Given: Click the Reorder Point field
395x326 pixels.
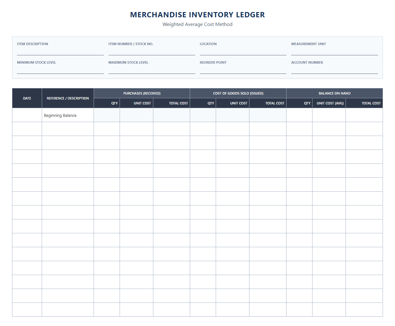Looking at the screenshot, I should [x=243, y=70].
